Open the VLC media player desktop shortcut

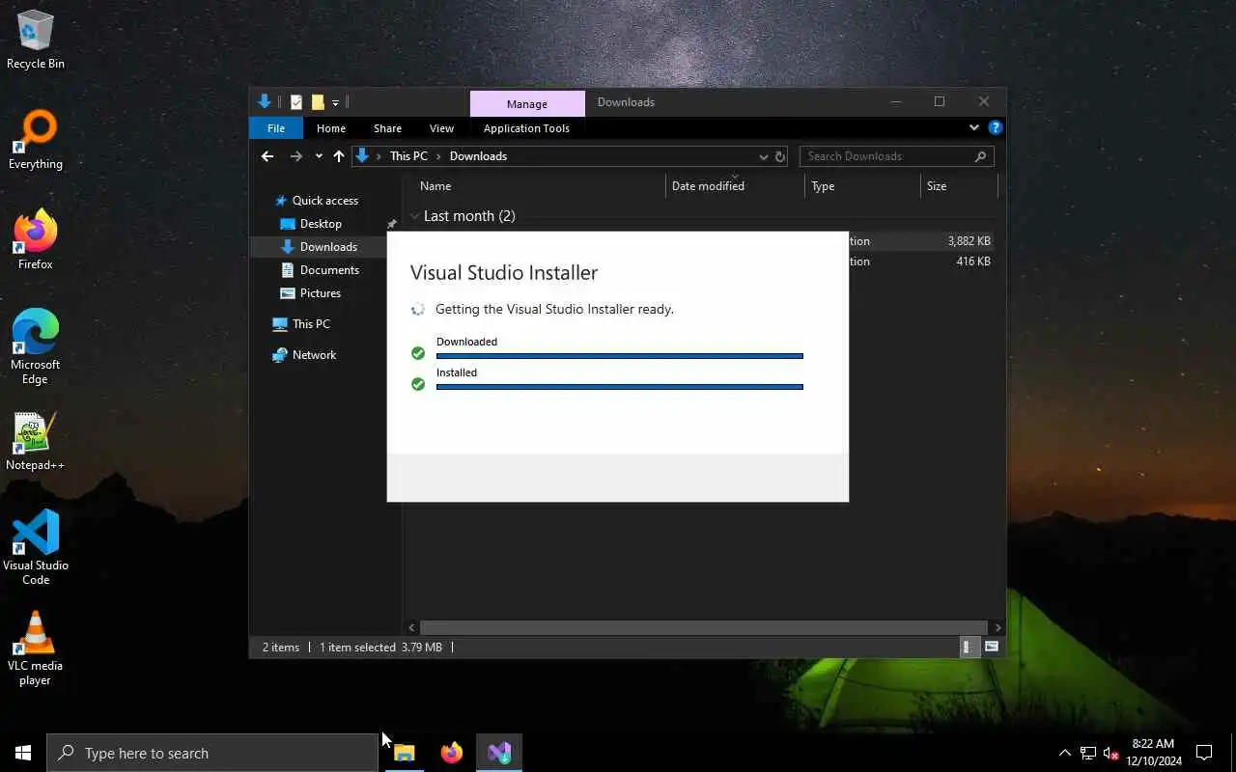35,648
